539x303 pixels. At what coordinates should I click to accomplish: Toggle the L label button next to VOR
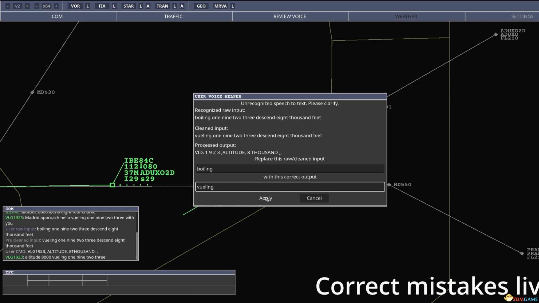tap(87, 6)
